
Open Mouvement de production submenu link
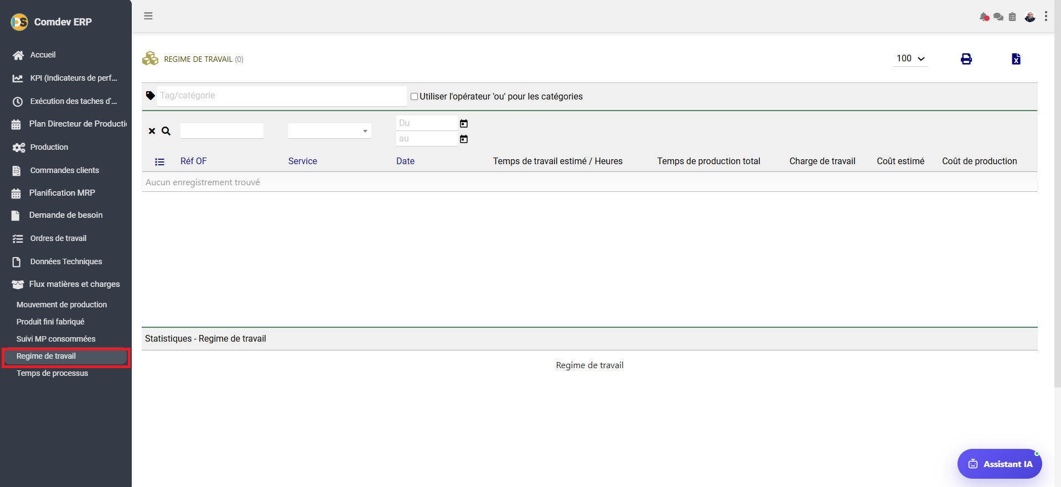pyautogui.click(x=61, y=305)
